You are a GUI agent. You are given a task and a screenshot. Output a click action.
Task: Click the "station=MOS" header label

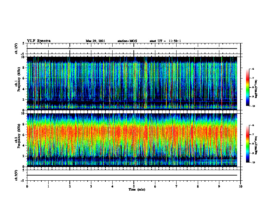127,41
